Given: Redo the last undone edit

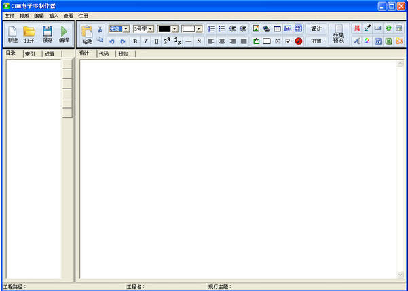Looking at the screenshot, I should click(123, 41).
